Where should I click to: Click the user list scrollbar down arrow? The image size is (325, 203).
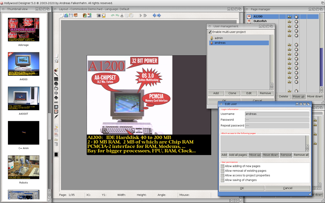[x=272, y=88]
